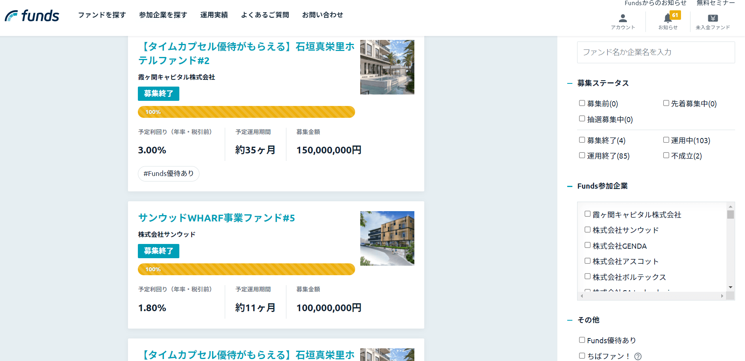Check 株式会社ボルテックス company filter
The width and height of the screenshot is (745, 361).
click(587, 276)
